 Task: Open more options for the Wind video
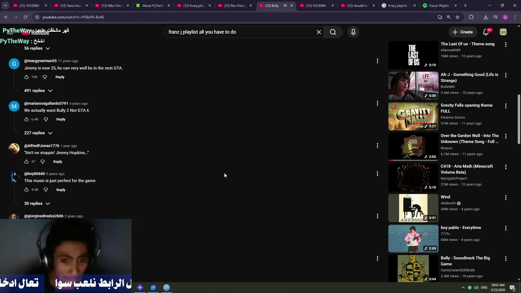tap(506, 197)
